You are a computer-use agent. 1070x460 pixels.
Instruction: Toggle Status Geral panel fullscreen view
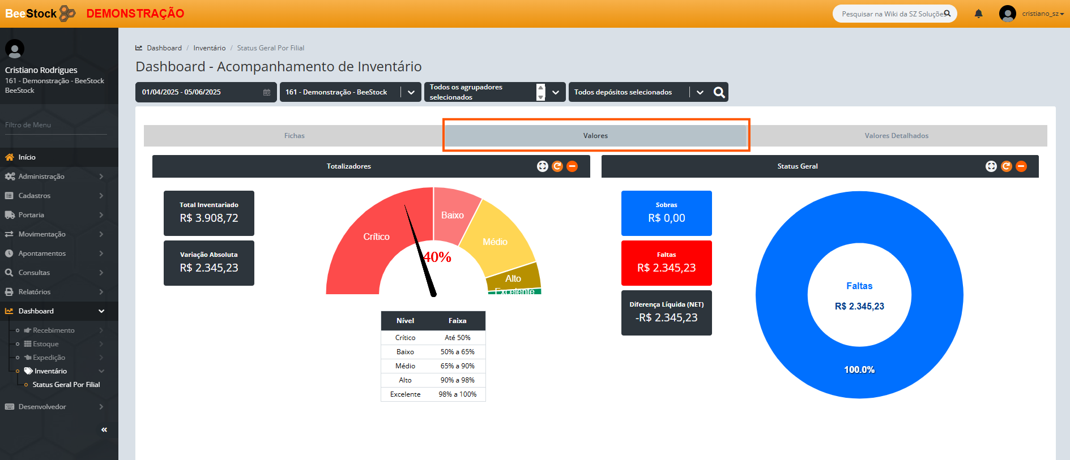(x=991, y=166)
